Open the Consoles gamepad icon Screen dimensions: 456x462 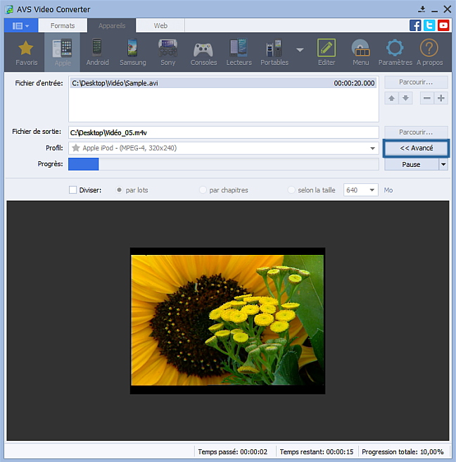point(203,52)
